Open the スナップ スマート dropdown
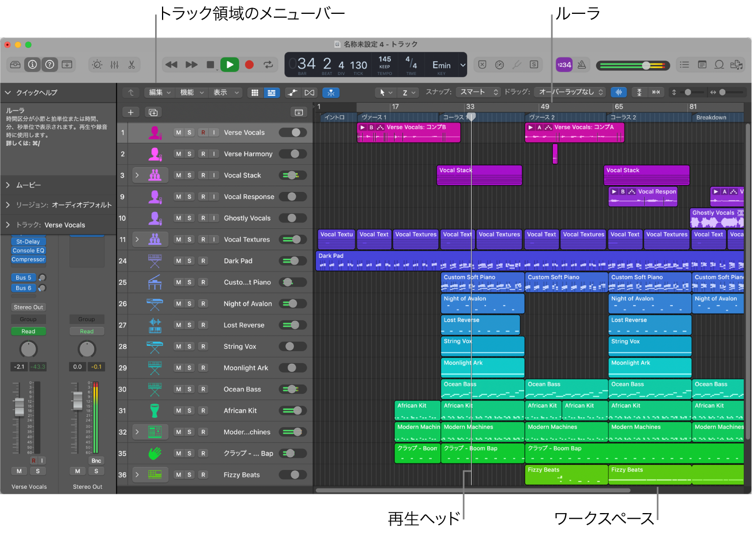This screenshot has width=753, height=535. click(x=478, y=92)
